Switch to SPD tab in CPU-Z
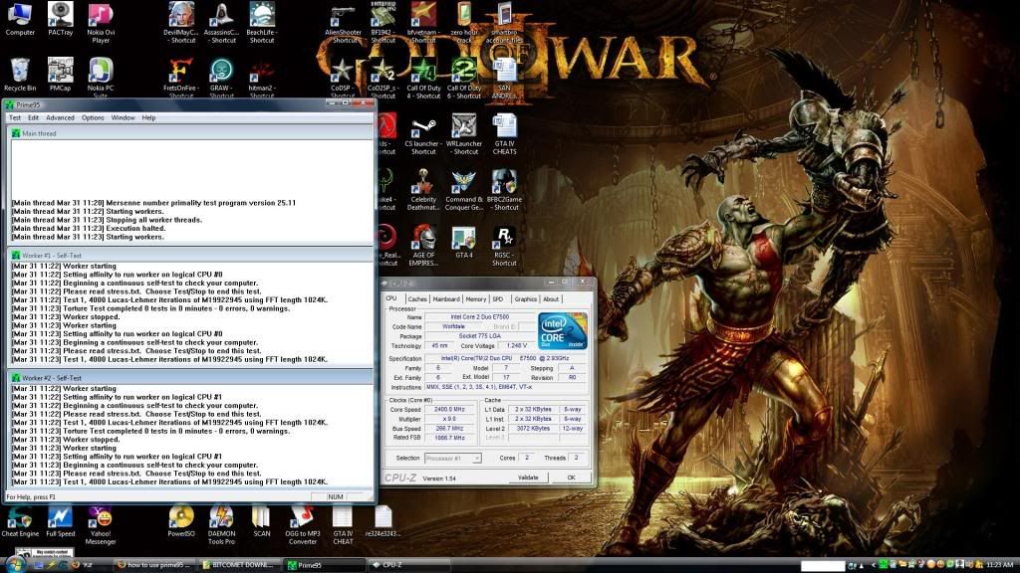Image resolution: width=1020 pixels, height=573 pixels. [x=498, y=298]
